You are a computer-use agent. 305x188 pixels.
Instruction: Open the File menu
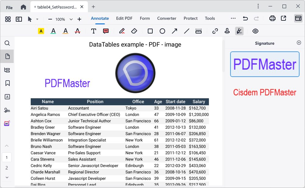coord(9,7)
